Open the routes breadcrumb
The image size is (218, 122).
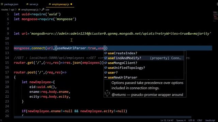click(x=4, y=10)
